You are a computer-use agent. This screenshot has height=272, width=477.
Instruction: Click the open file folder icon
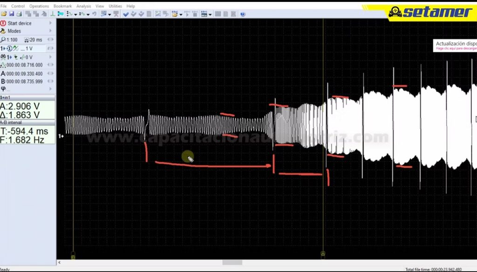tap(4, 14)
